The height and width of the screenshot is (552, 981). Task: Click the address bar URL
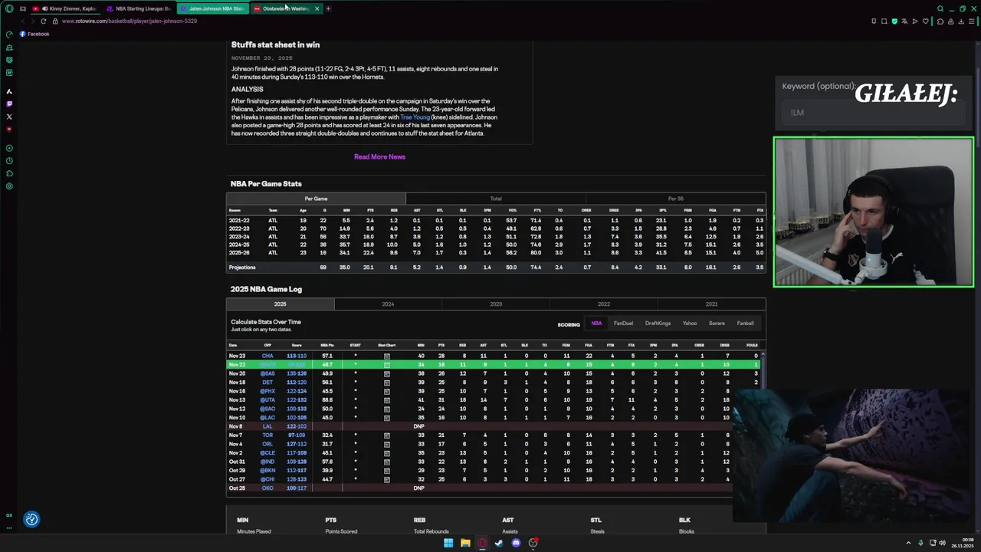coord(130,21)
